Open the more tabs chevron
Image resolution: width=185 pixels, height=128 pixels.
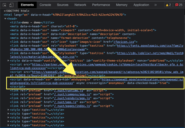[x=155, y=5]
